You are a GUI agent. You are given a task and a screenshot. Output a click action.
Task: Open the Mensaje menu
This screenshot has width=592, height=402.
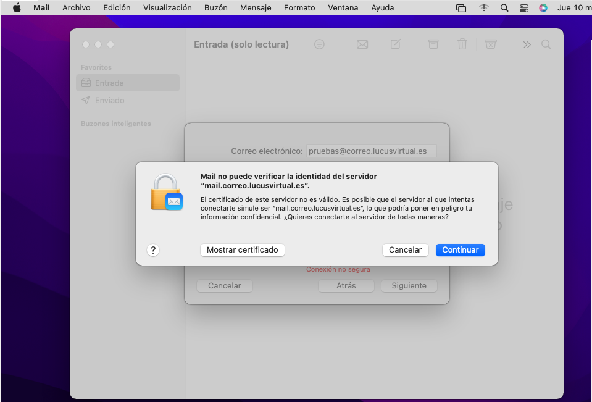tap(256, 7)
